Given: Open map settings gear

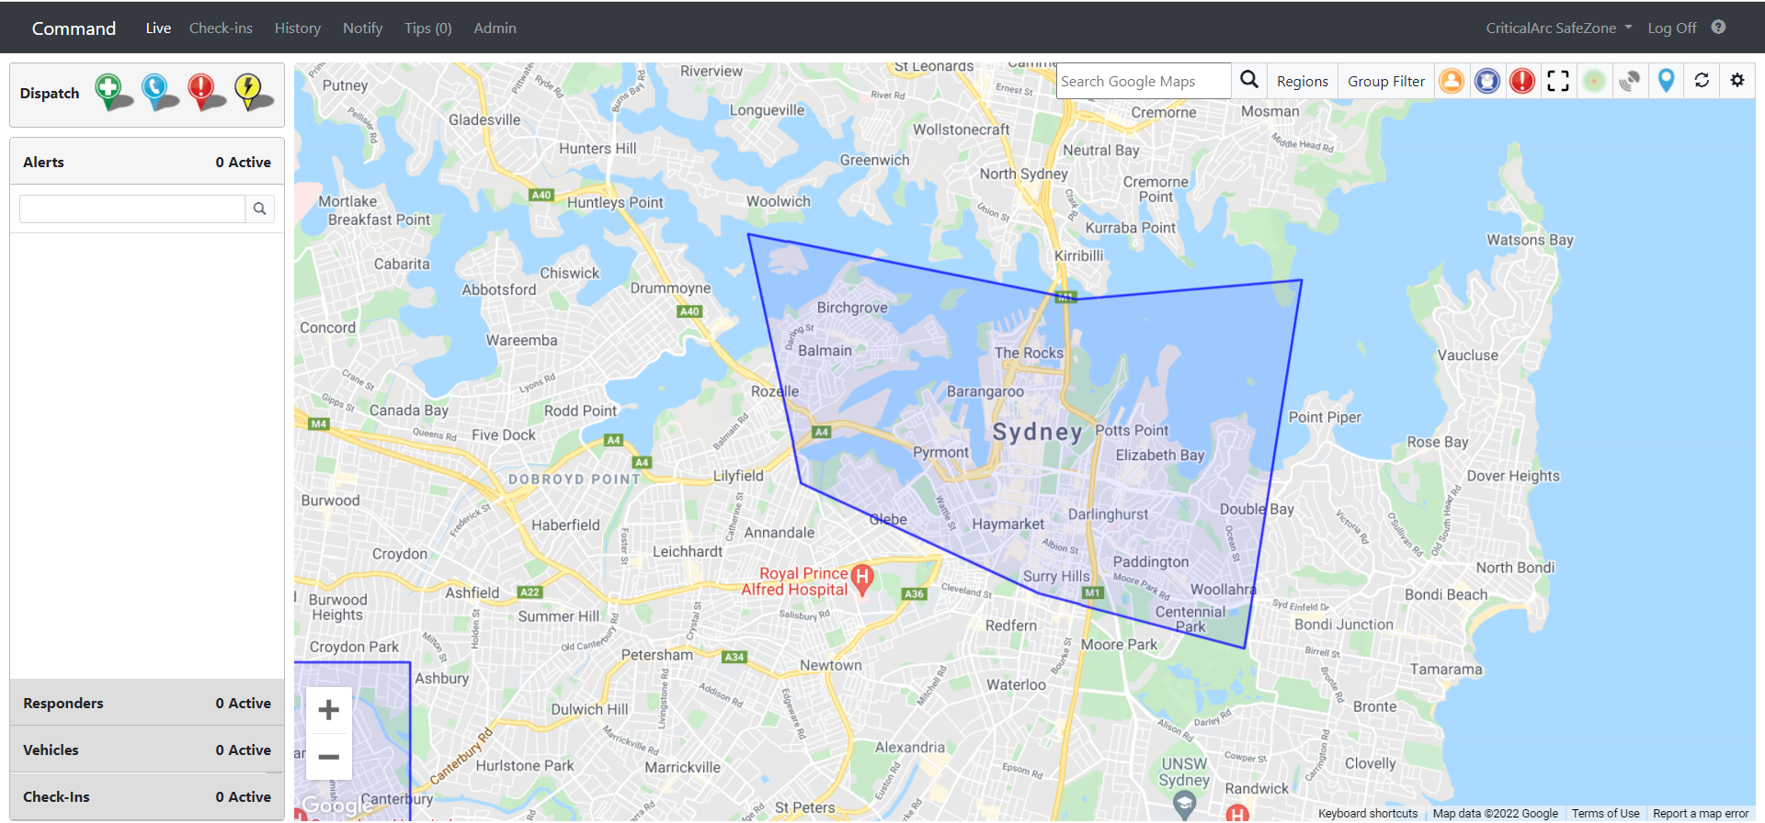Looking at the screenshot, I should [1737, 81].
